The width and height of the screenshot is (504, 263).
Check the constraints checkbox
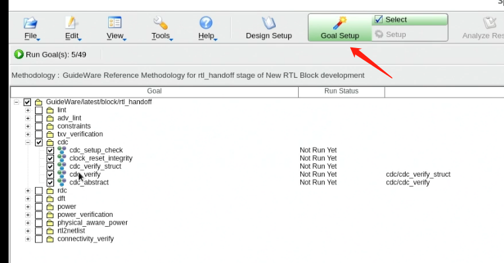coord(38,126)
